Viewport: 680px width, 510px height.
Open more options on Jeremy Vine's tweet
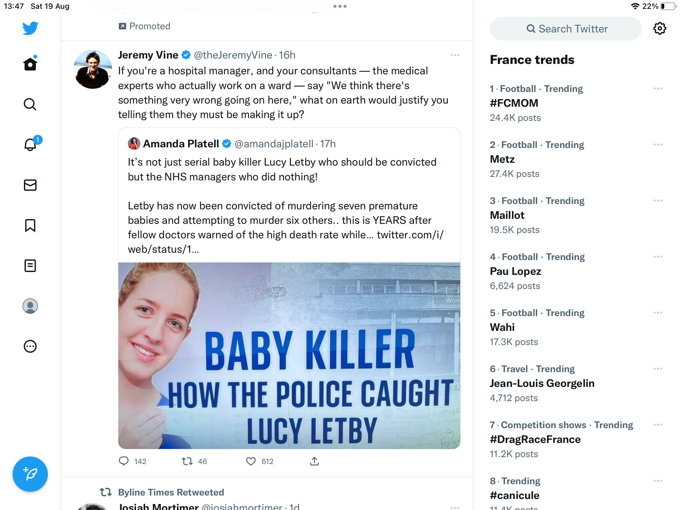click(455, 55)
